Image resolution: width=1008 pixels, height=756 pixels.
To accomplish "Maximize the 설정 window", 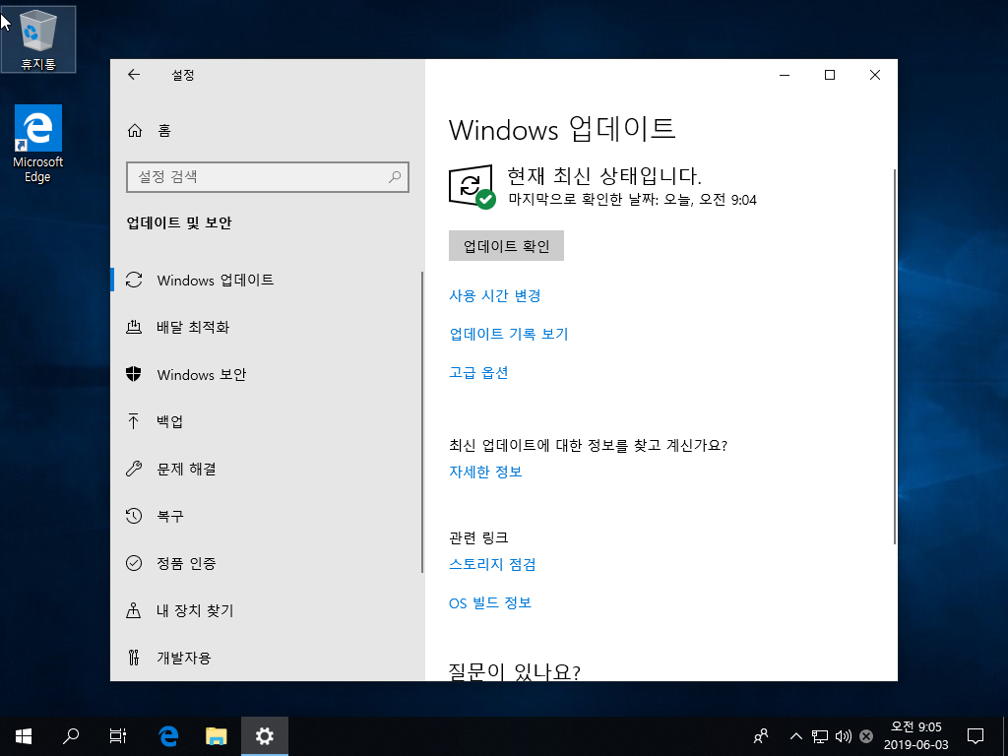I will point(830,75).
